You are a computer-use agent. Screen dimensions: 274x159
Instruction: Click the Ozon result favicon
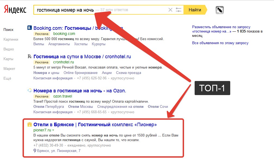pyautogui.click(x=30, y=91)
